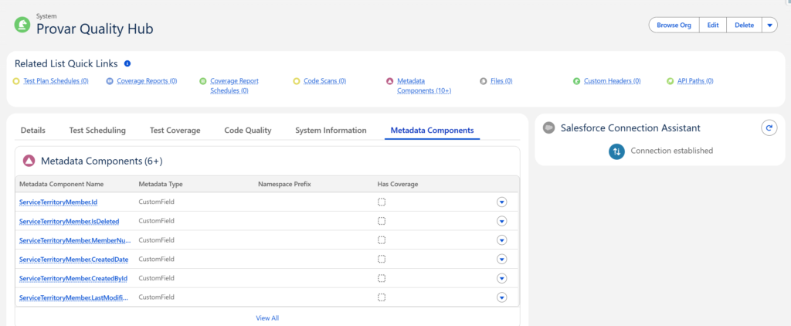
Task: Click the Metadata Components list header icon
Action: [29, 161]
